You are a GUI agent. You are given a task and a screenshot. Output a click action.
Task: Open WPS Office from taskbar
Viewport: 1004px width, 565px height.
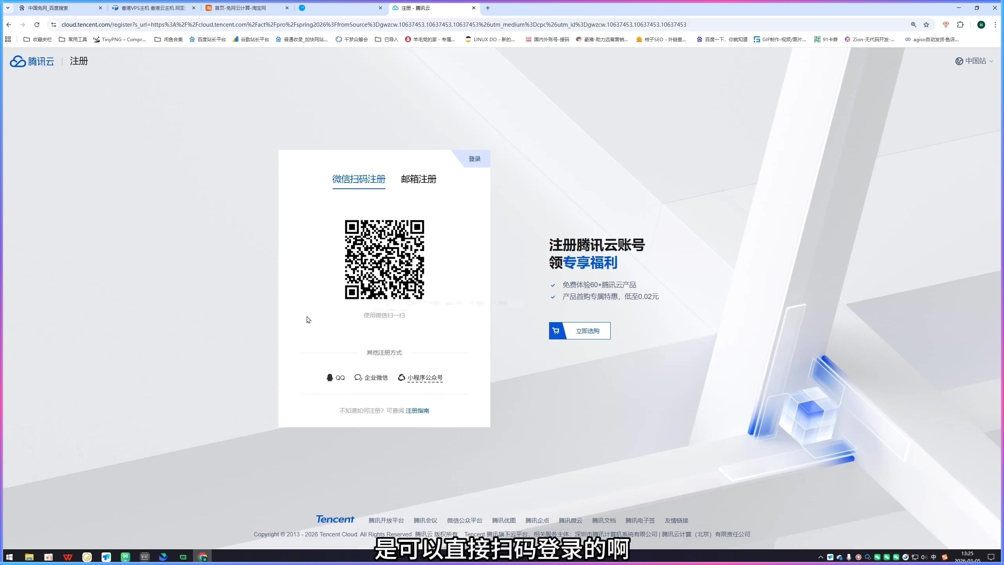(x=68, y=557)
